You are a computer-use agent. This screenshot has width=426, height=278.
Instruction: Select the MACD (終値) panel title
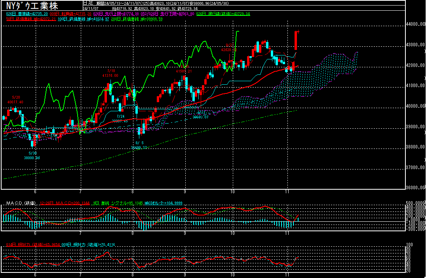[x=21, y=203]
